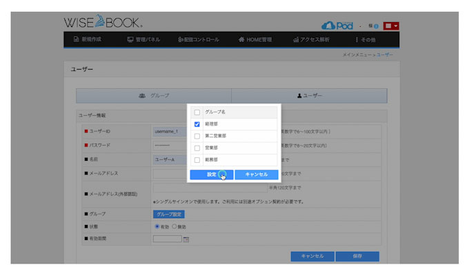The width and height of the screenshot is (476, 276).
Task: Click the アクセス解析 chart icon
Action: click(296, 40)
